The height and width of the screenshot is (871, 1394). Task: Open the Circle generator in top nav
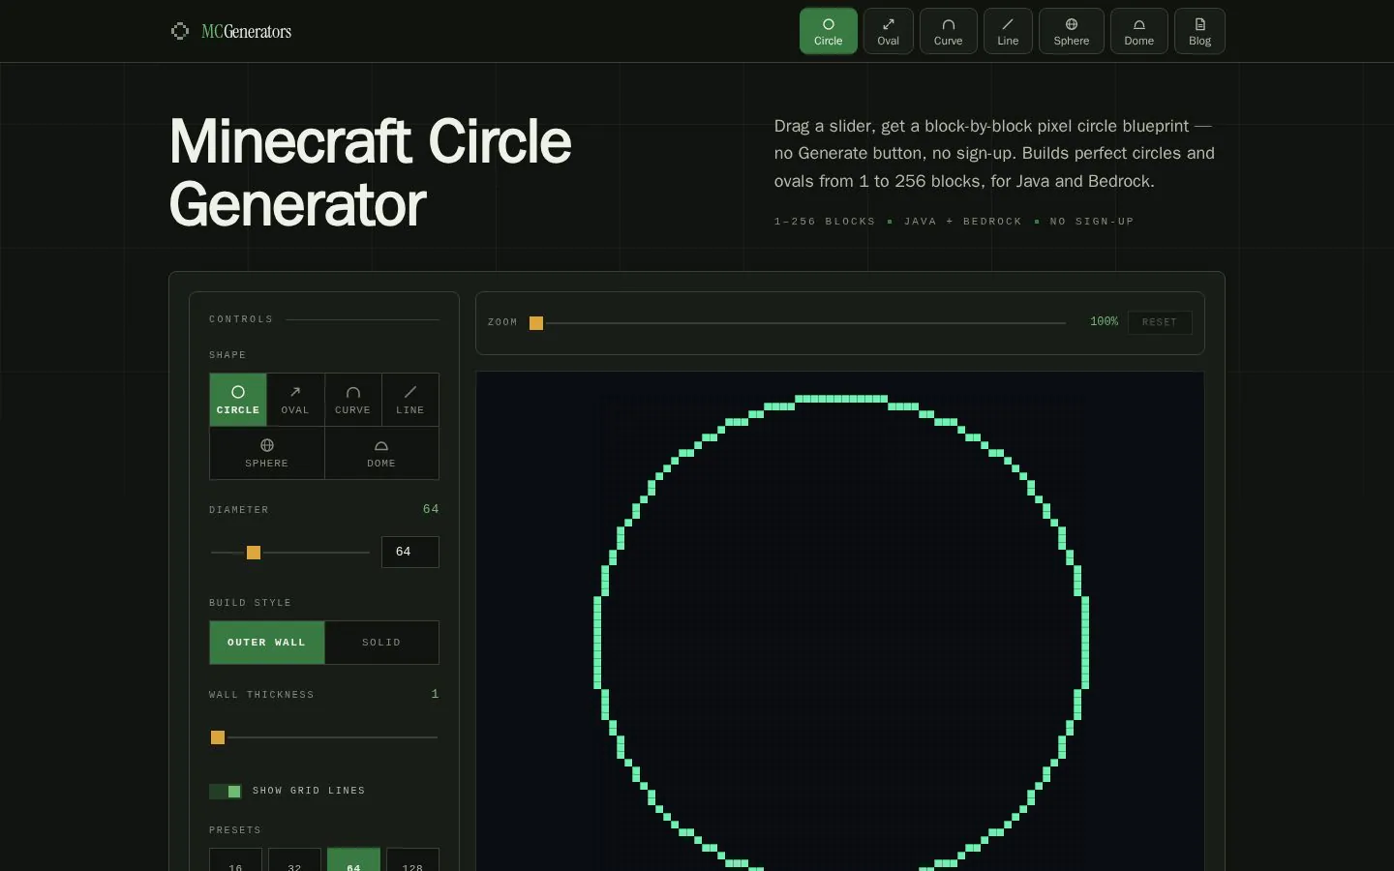click(x=828, y=31)
